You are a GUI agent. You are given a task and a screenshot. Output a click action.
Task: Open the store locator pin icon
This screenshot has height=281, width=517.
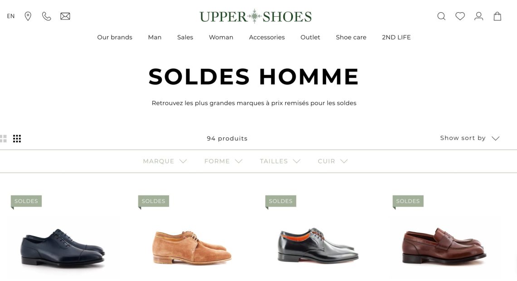pos(28,16)
